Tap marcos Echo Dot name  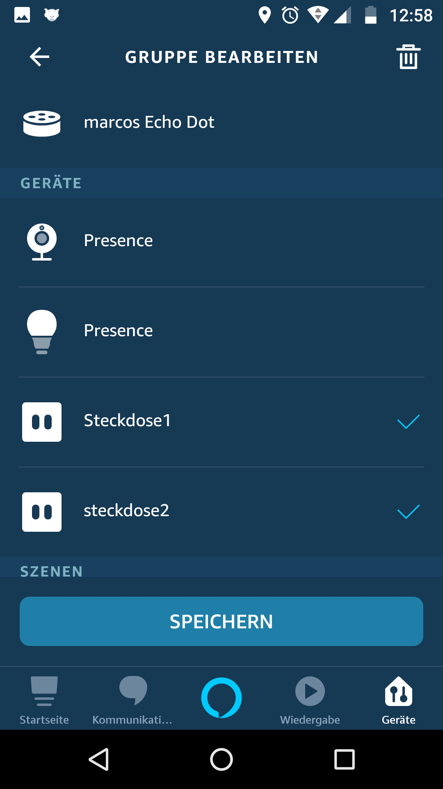point(149,122)
